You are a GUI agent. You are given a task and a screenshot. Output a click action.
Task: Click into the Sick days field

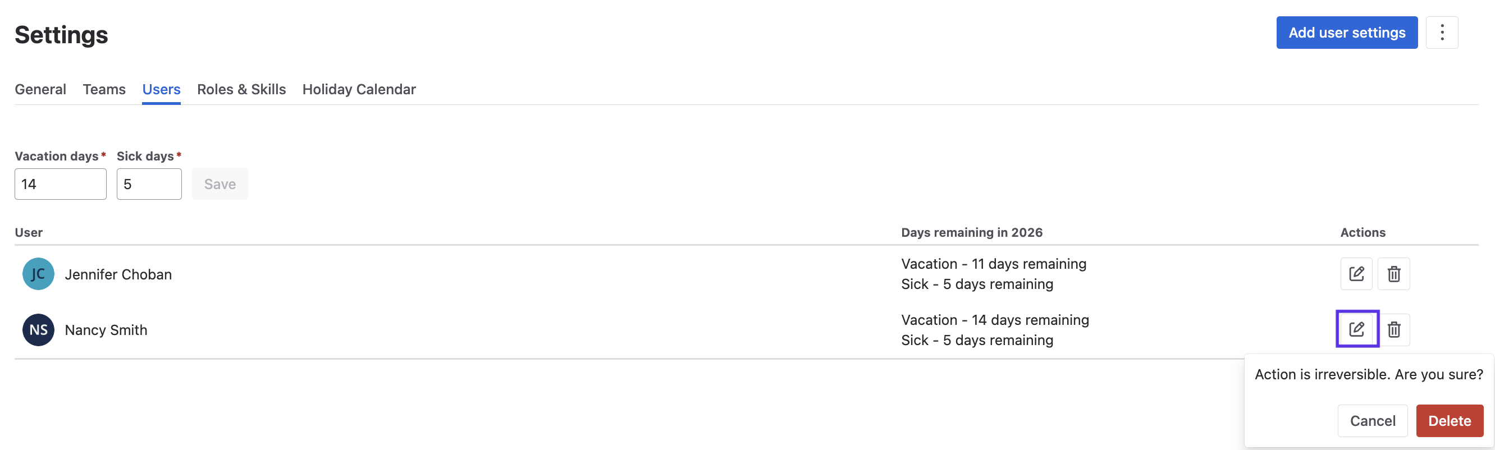tap(149, 184)
